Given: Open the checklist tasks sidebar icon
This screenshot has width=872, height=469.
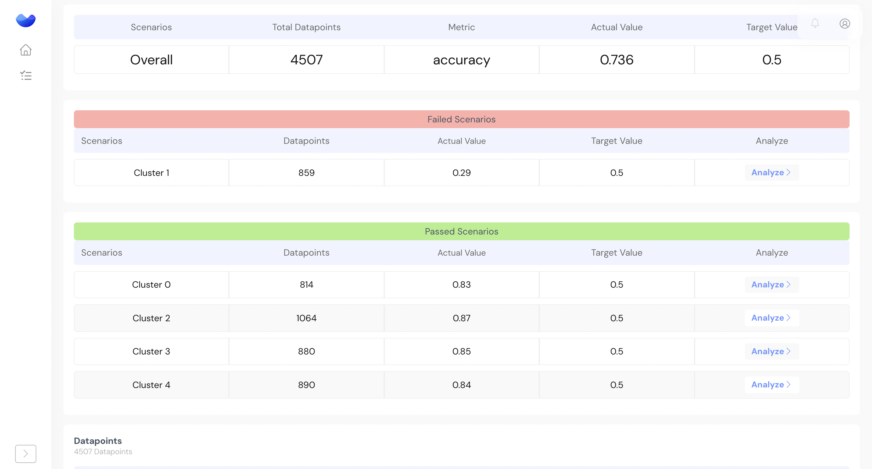Looking at the screenshot, I should [x=25, y=75].
